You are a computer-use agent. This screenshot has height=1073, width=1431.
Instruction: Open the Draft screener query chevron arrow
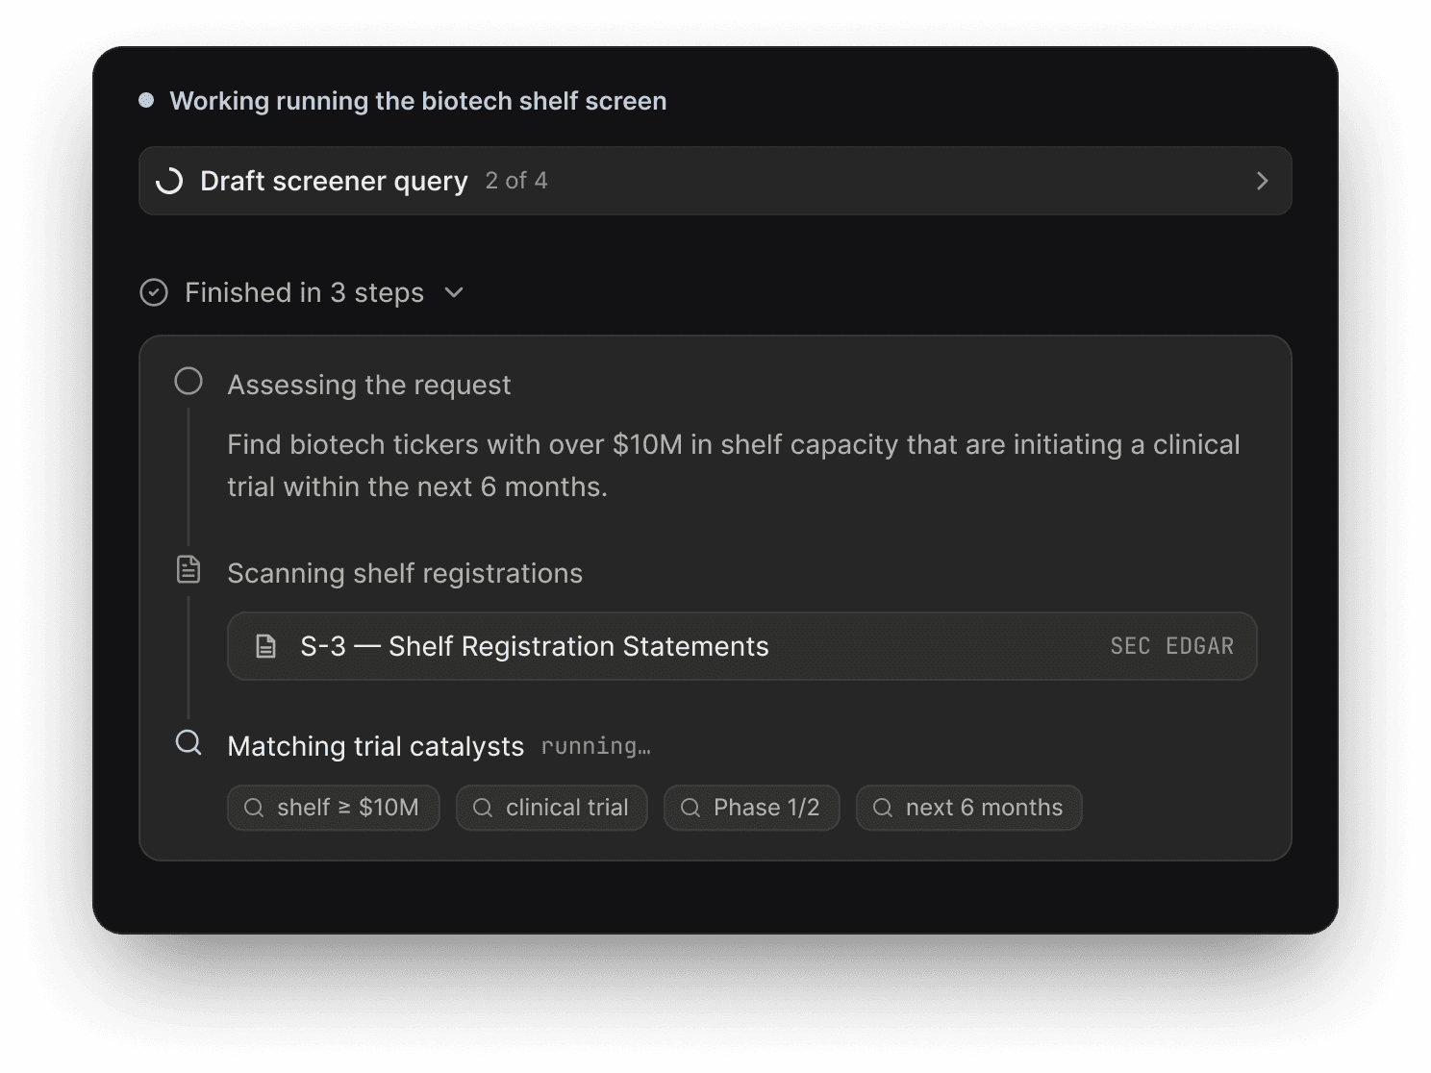click(1262, 181)
